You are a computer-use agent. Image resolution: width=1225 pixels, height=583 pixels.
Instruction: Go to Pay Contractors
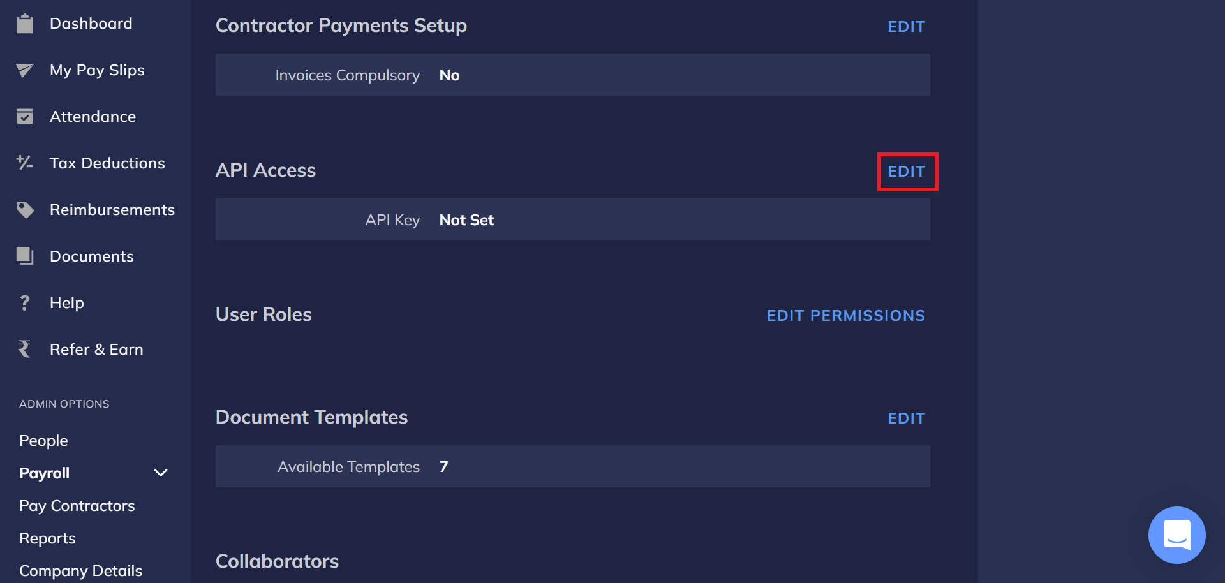click(x=77, y=506)
